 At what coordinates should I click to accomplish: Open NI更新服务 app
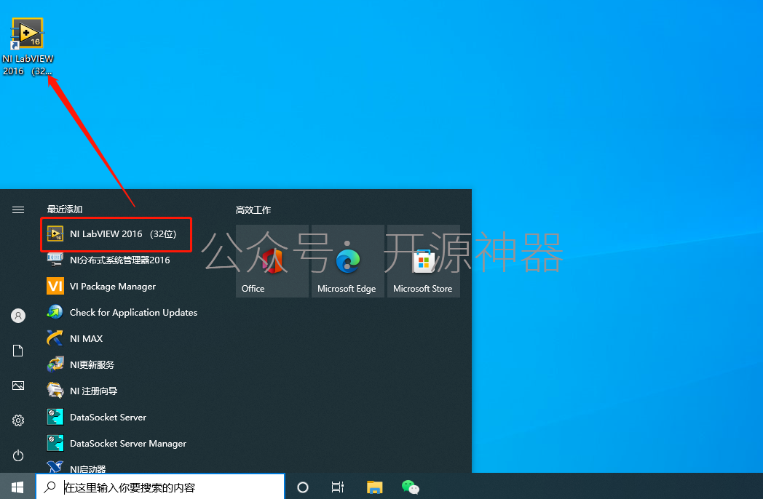pos(116,364)
